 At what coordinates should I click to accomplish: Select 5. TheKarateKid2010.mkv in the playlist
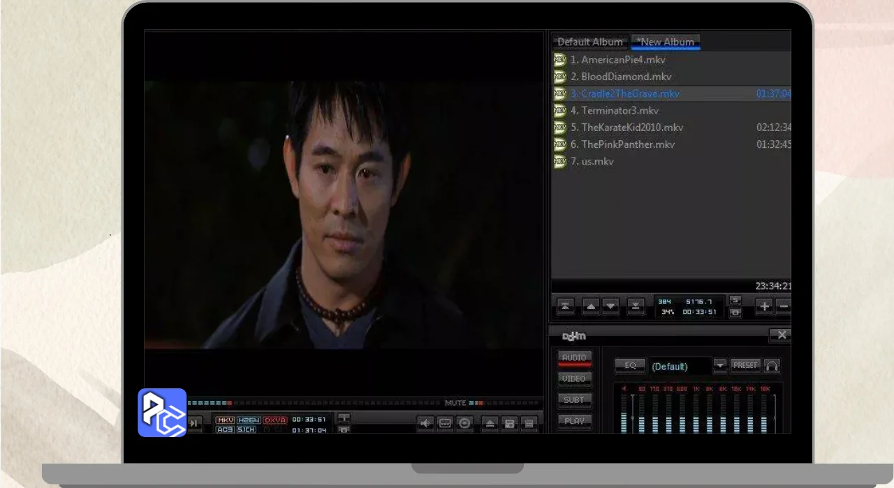point(632,128)
